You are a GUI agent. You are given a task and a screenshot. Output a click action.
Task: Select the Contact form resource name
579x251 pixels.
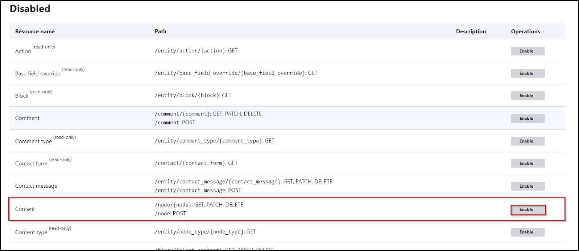[x=31, y=164]
